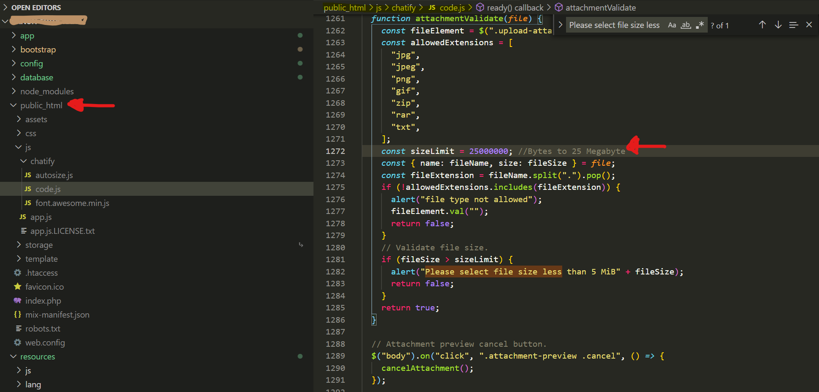The height and width of the screenshot is (392, 819).
Task: Click the cube symbol icon before attachmentValidate
Action: (559, 7)
